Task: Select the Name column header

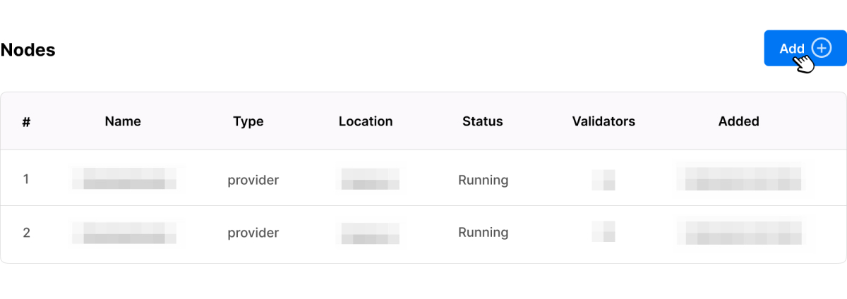Action: [x=123, y=121]
